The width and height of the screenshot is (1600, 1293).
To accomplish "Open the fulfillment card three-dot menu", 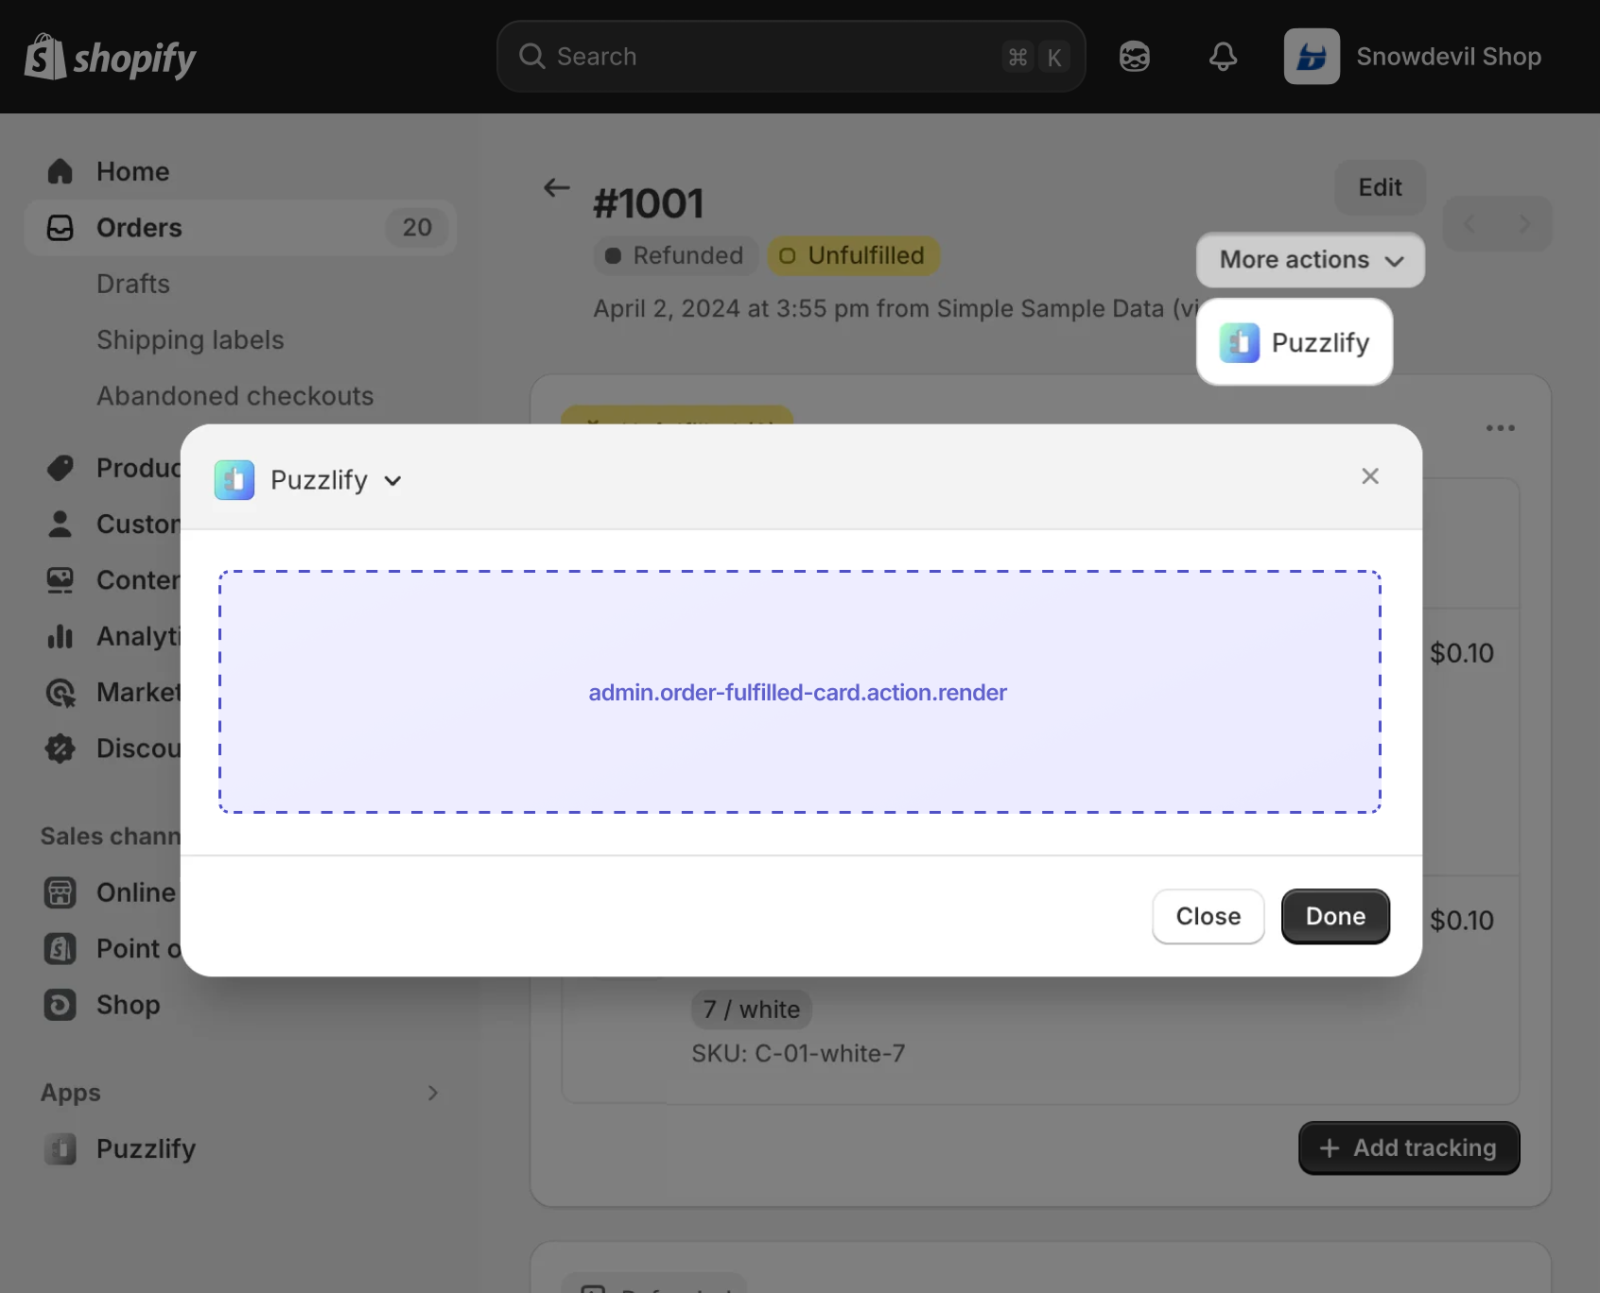I will coord(1501,428).
